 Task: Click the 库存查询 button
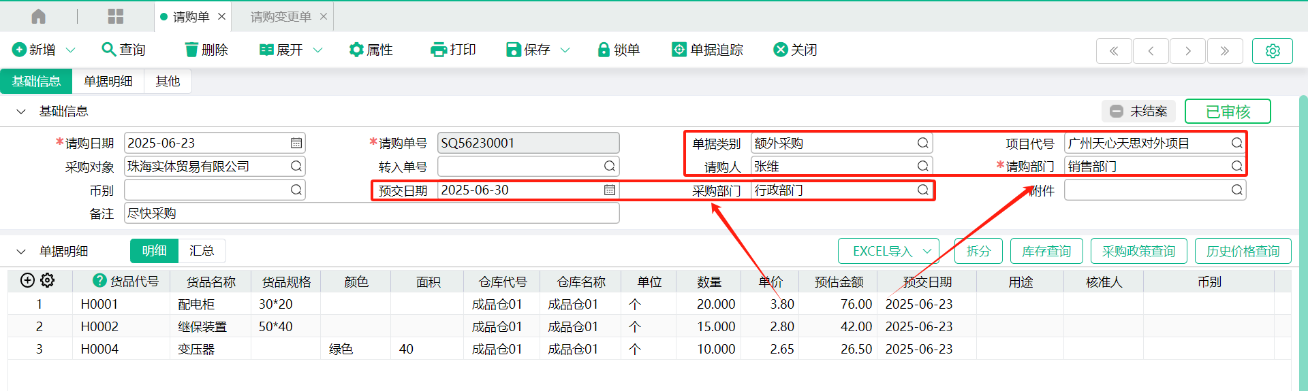[1046, 251]
